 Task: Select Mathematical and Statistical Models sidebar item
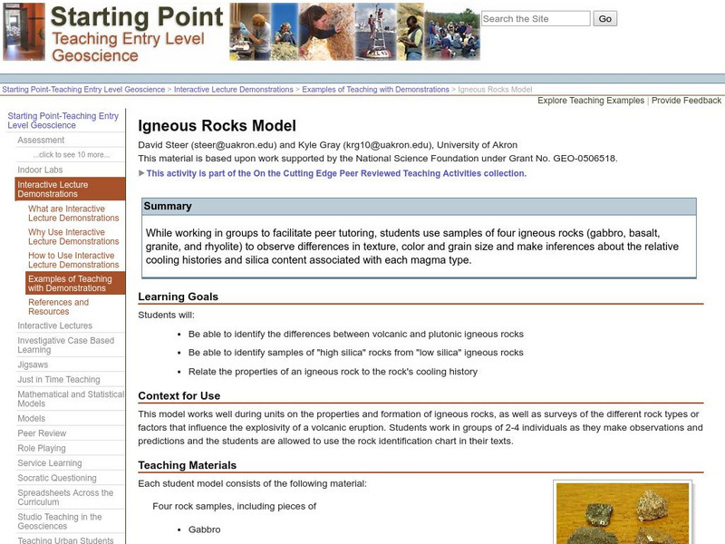[71, 399]
